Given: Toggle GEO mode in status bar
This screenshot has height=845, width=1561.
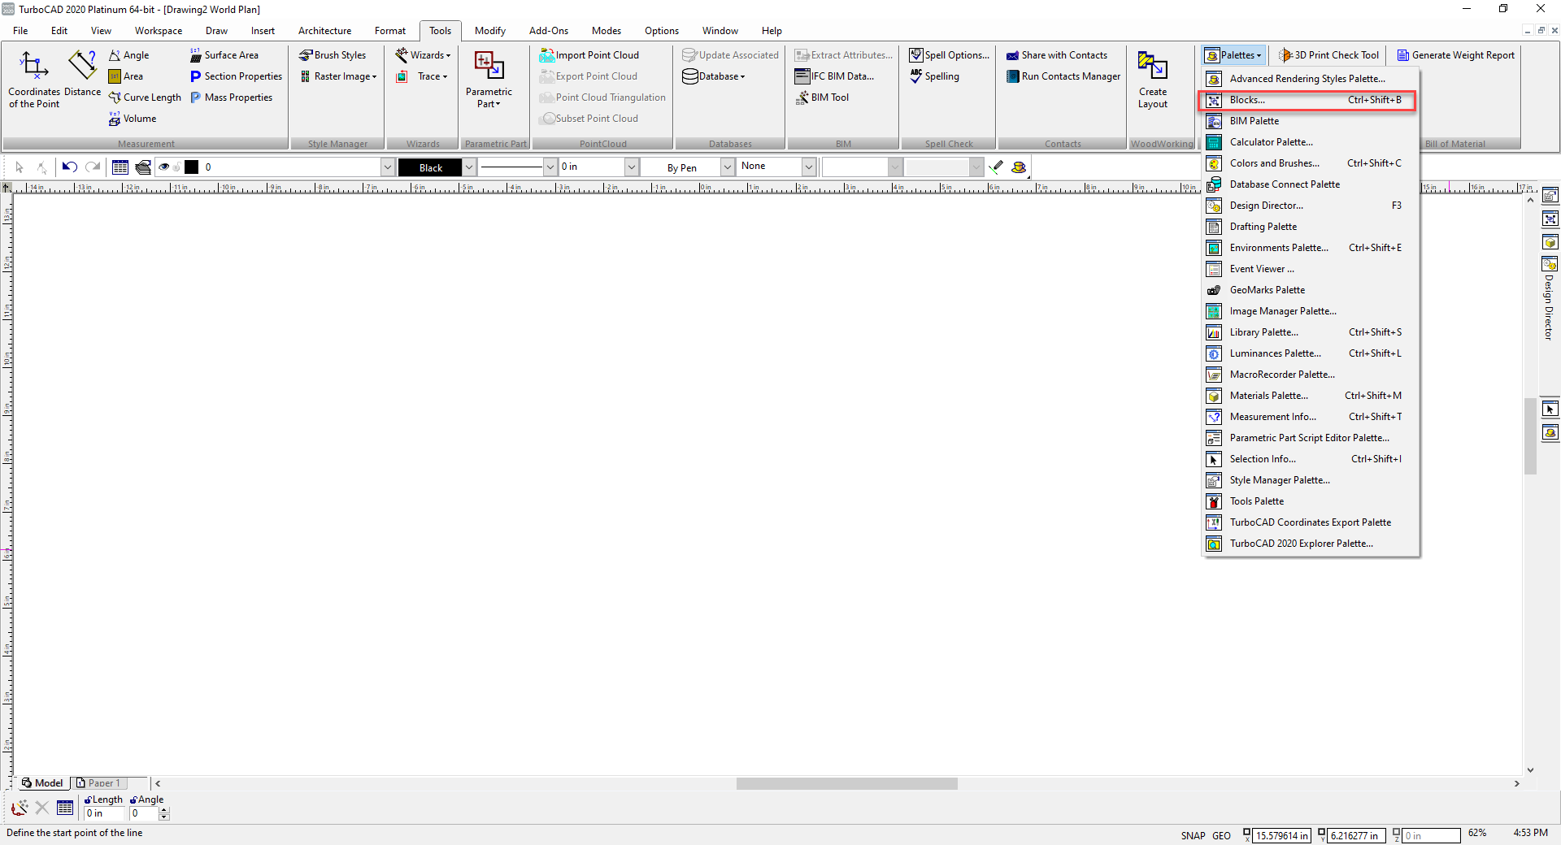Looking at the screenshot, I should tap(1221, 835).
